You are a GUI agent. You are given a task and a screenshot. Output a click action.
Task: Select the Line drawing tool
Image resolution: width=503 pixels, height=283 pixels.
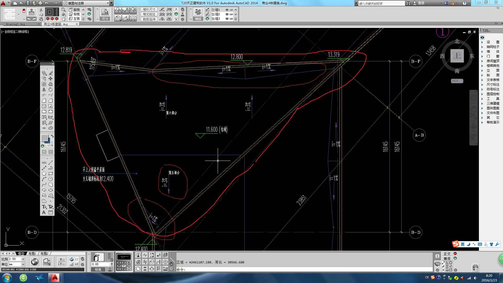click(x=51, y=162)
